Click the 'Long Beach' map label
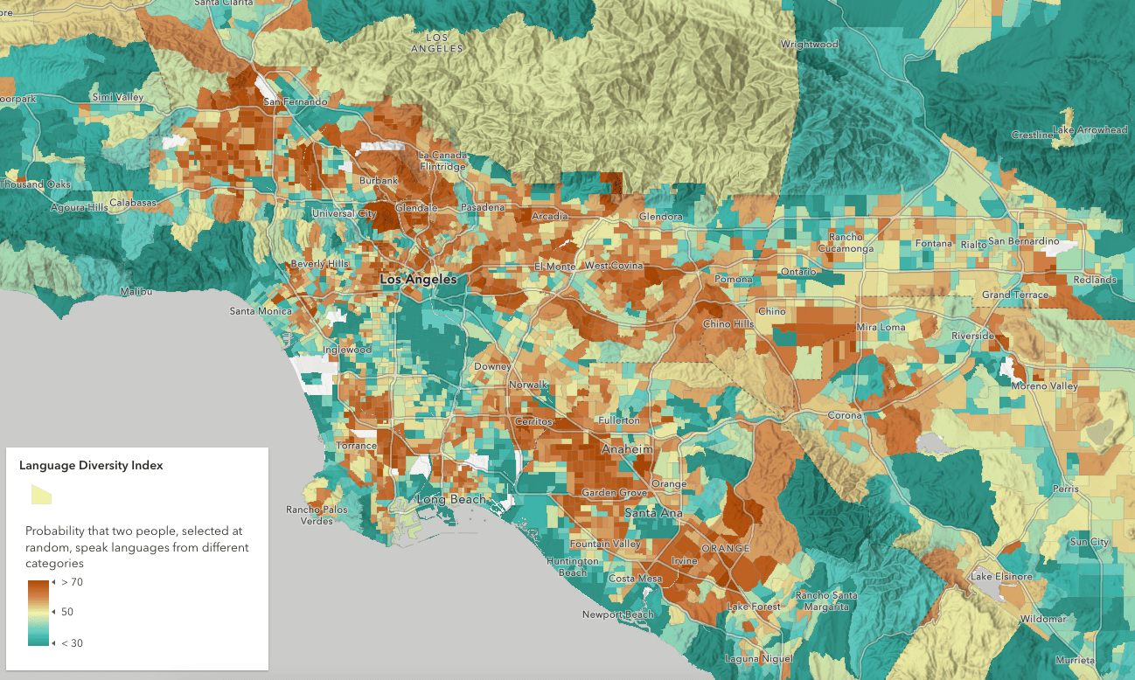 point(452,499)
